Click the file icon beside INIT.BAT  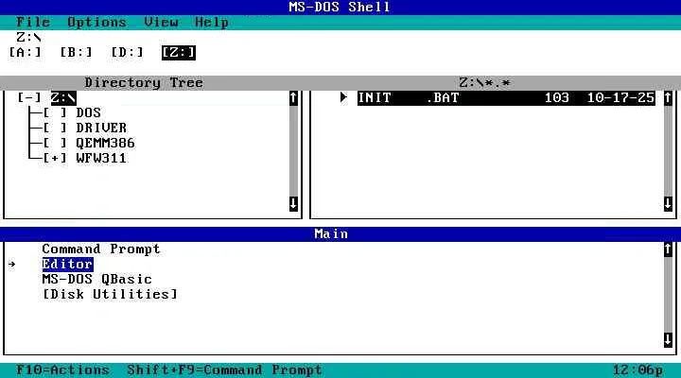click(344, 97)
